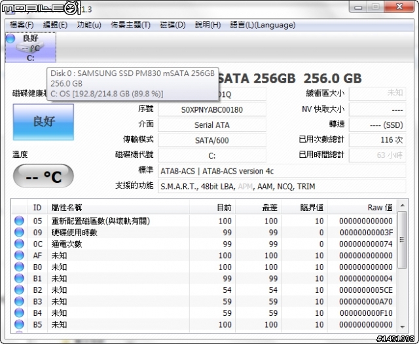This screenshot has width=419, height=344.
Task: Click the 屬性名稱 column header
Action: (x=118, y=207)
